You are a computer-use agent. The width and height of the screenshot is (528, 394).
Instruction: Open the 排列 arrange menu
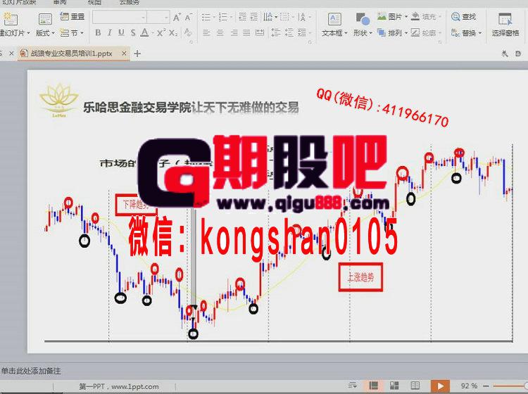(x=392, y=32)
